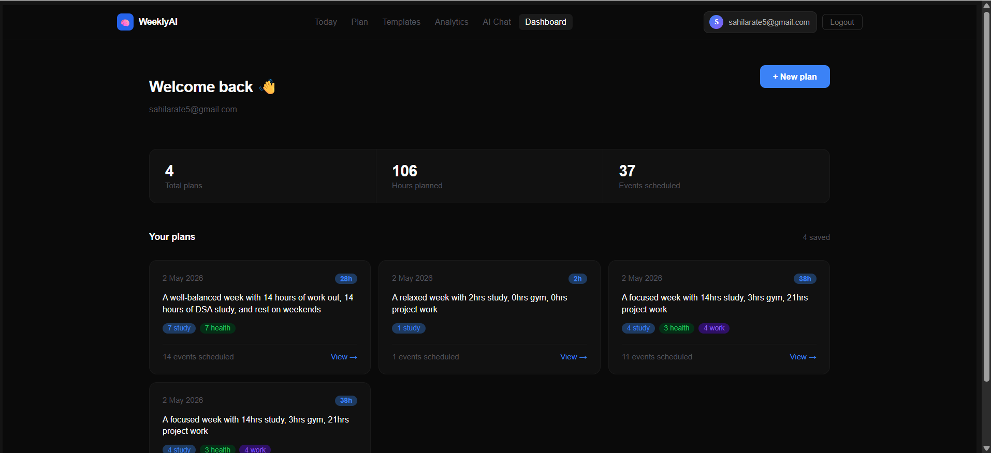View the relaxed week plan
The height and width of the screenshot is (453, 991).
coord(574,357)
